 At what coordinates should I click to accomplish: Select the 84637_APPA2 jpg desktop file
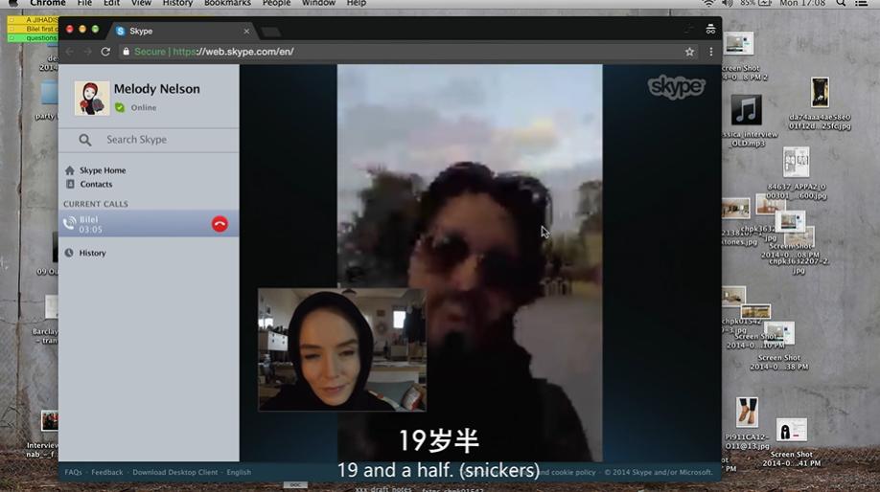796,163
